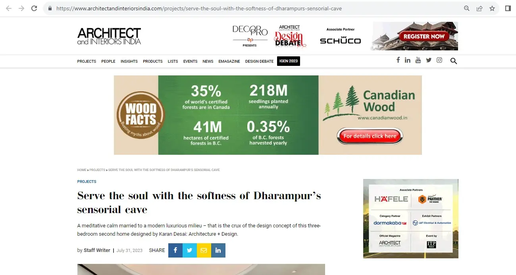Click the Facebook icon in navigation bar

tap(398, 60)
